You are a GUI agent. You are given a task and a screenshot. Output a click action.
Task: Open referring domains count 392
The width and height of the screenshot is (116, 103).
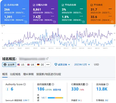(106, 100)
